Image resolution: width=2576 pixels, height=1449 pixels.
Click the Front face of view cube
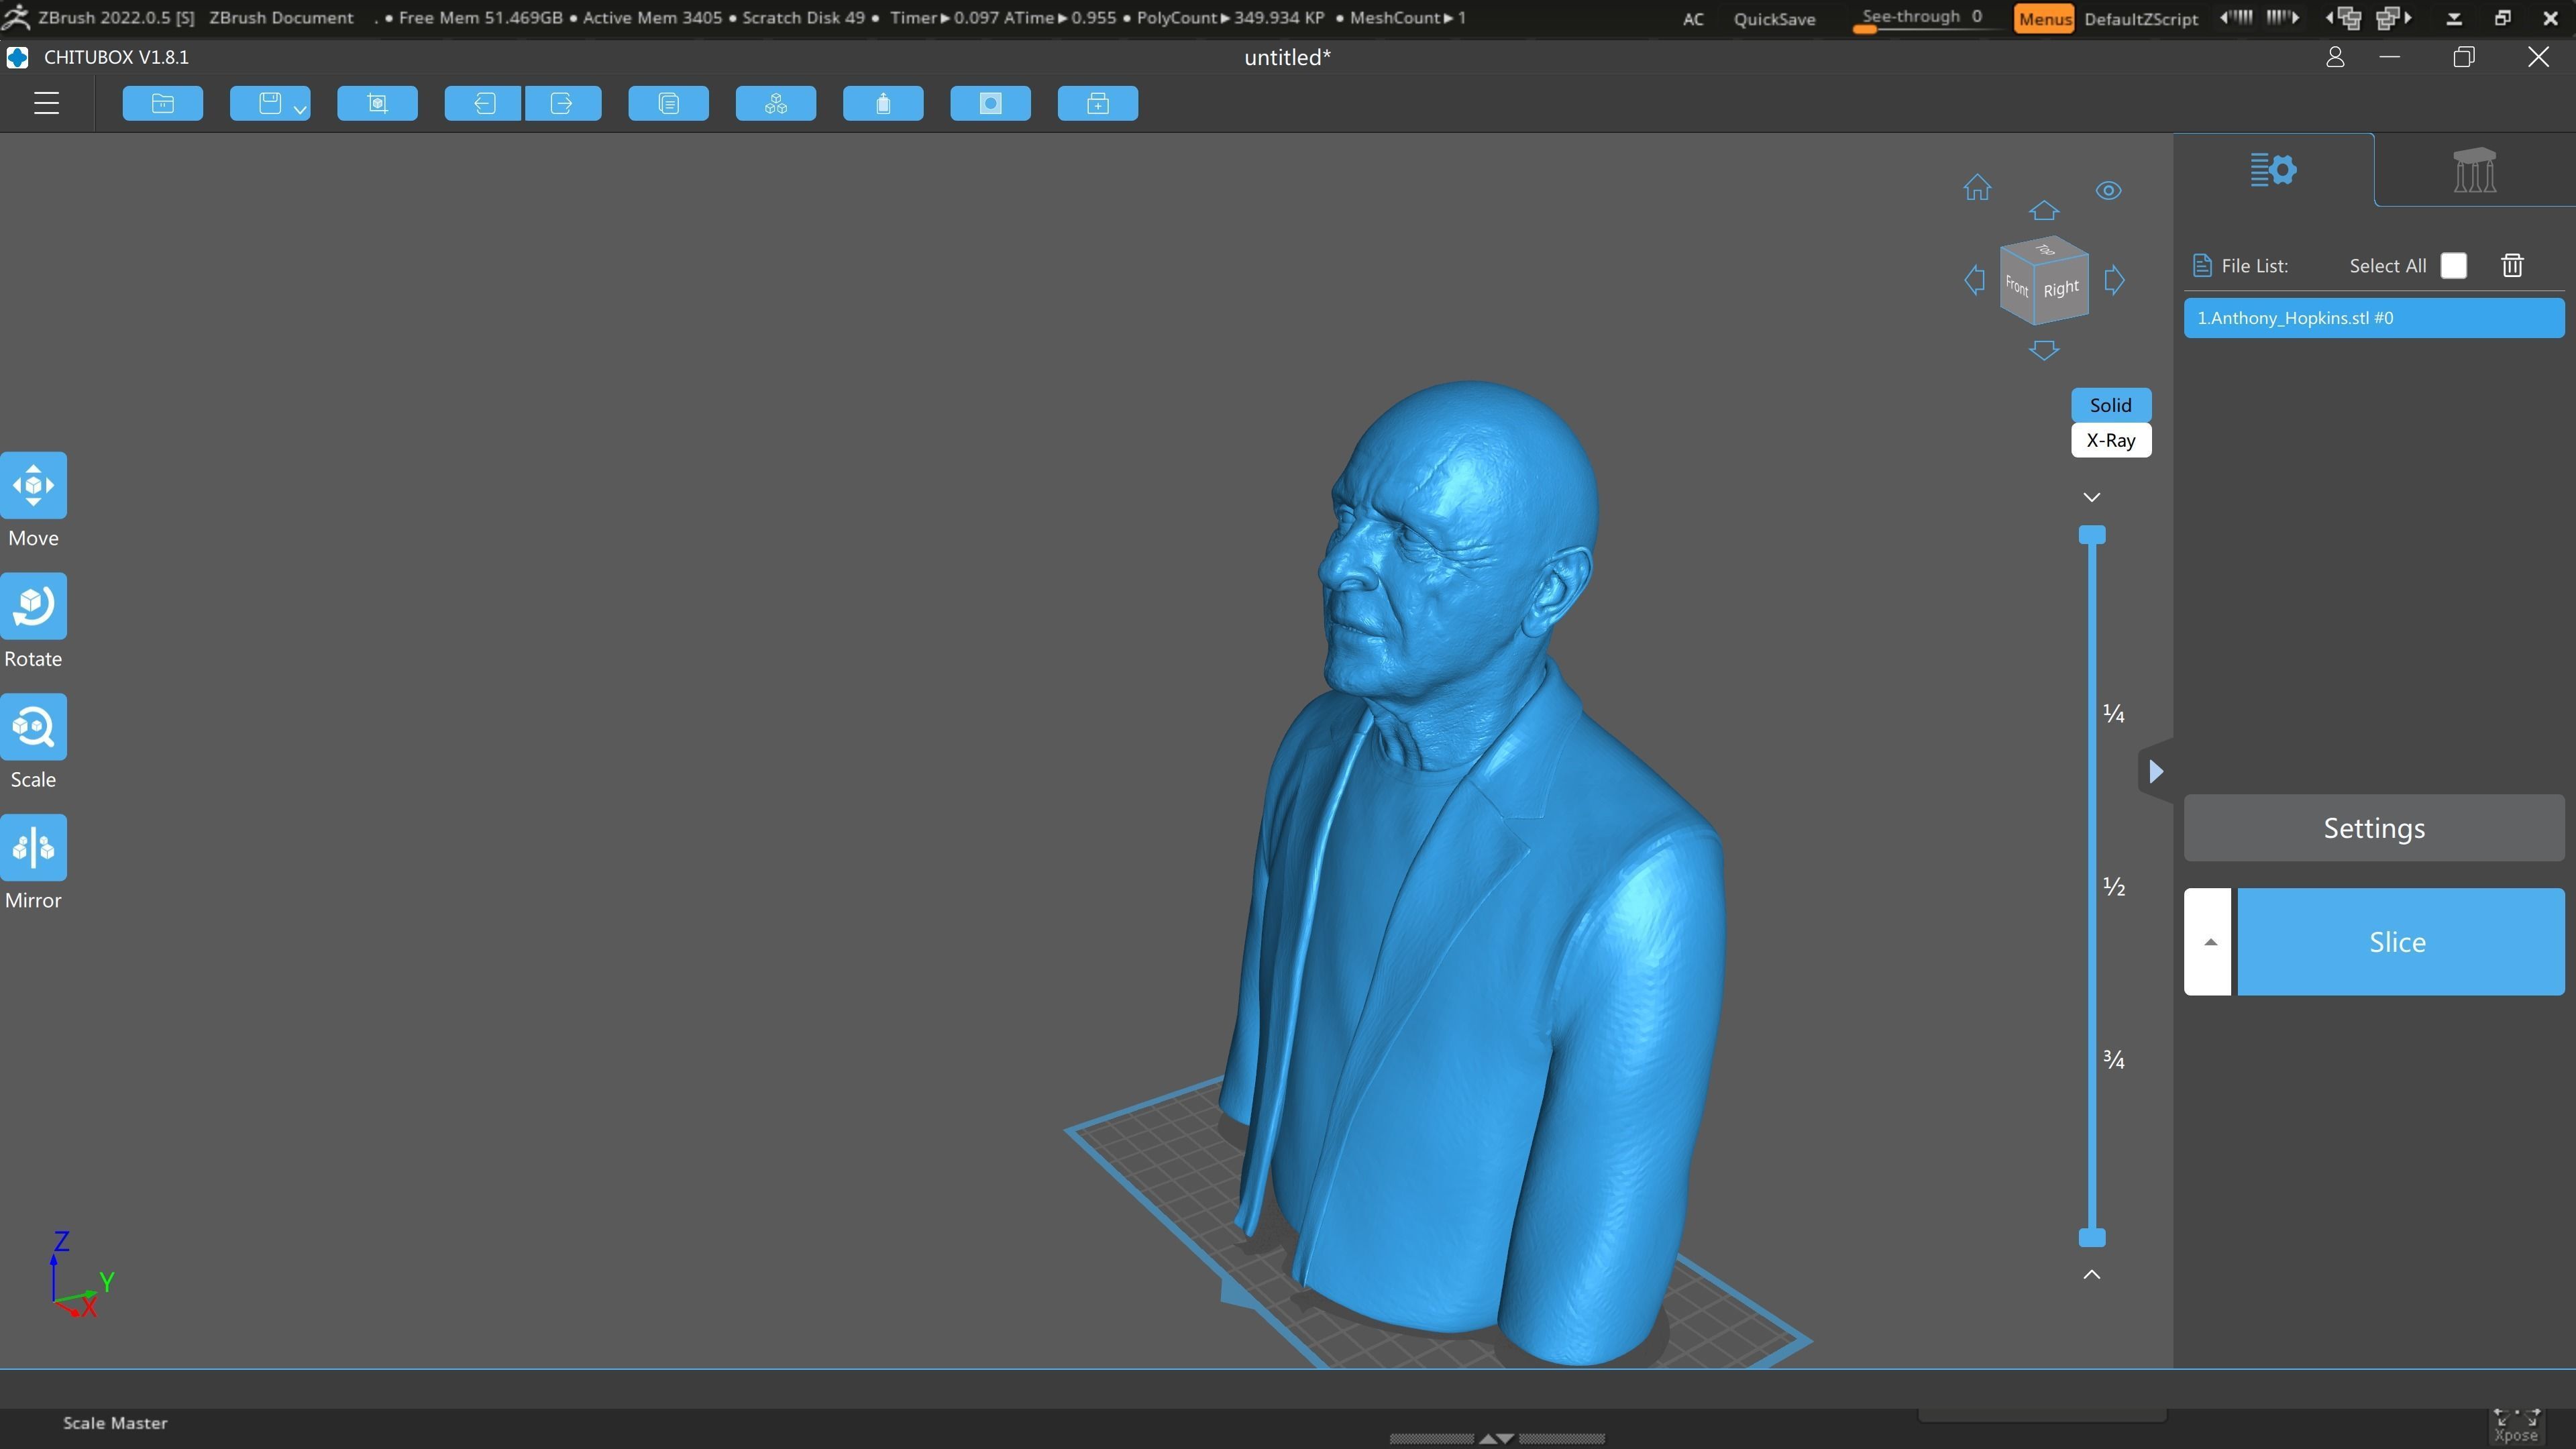[2016, 287]
